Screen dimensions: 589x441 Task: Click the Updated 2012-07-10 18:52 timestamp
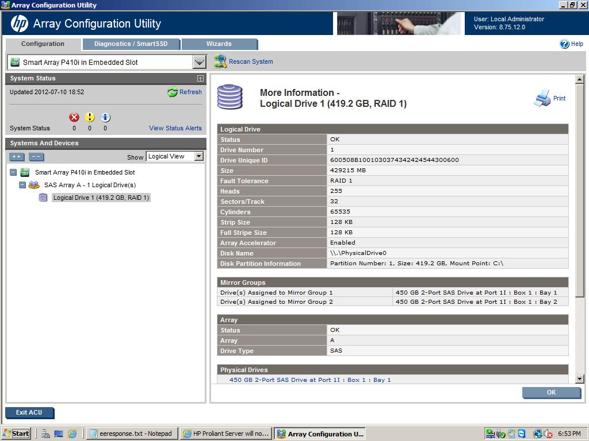[x=47, y=92]
